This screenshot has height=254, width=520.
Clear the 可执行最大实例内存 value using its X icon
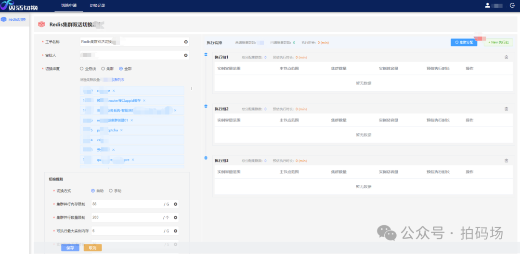coord(175,231)
